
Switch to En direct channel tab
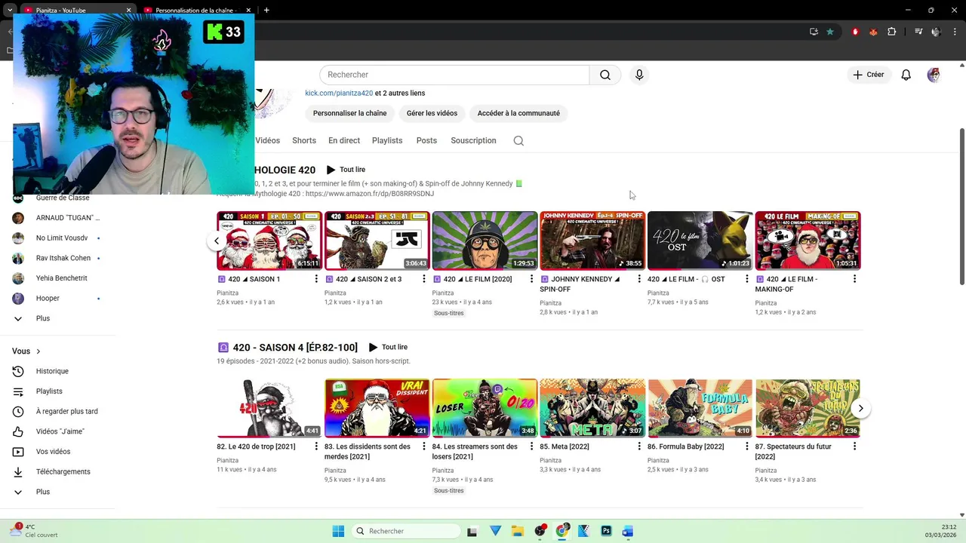pos(344,140)
